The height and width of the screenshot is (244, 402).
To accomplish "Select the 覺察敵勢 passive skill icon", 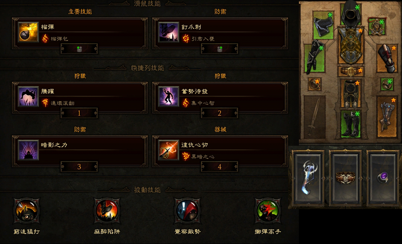I will (187, 211).
